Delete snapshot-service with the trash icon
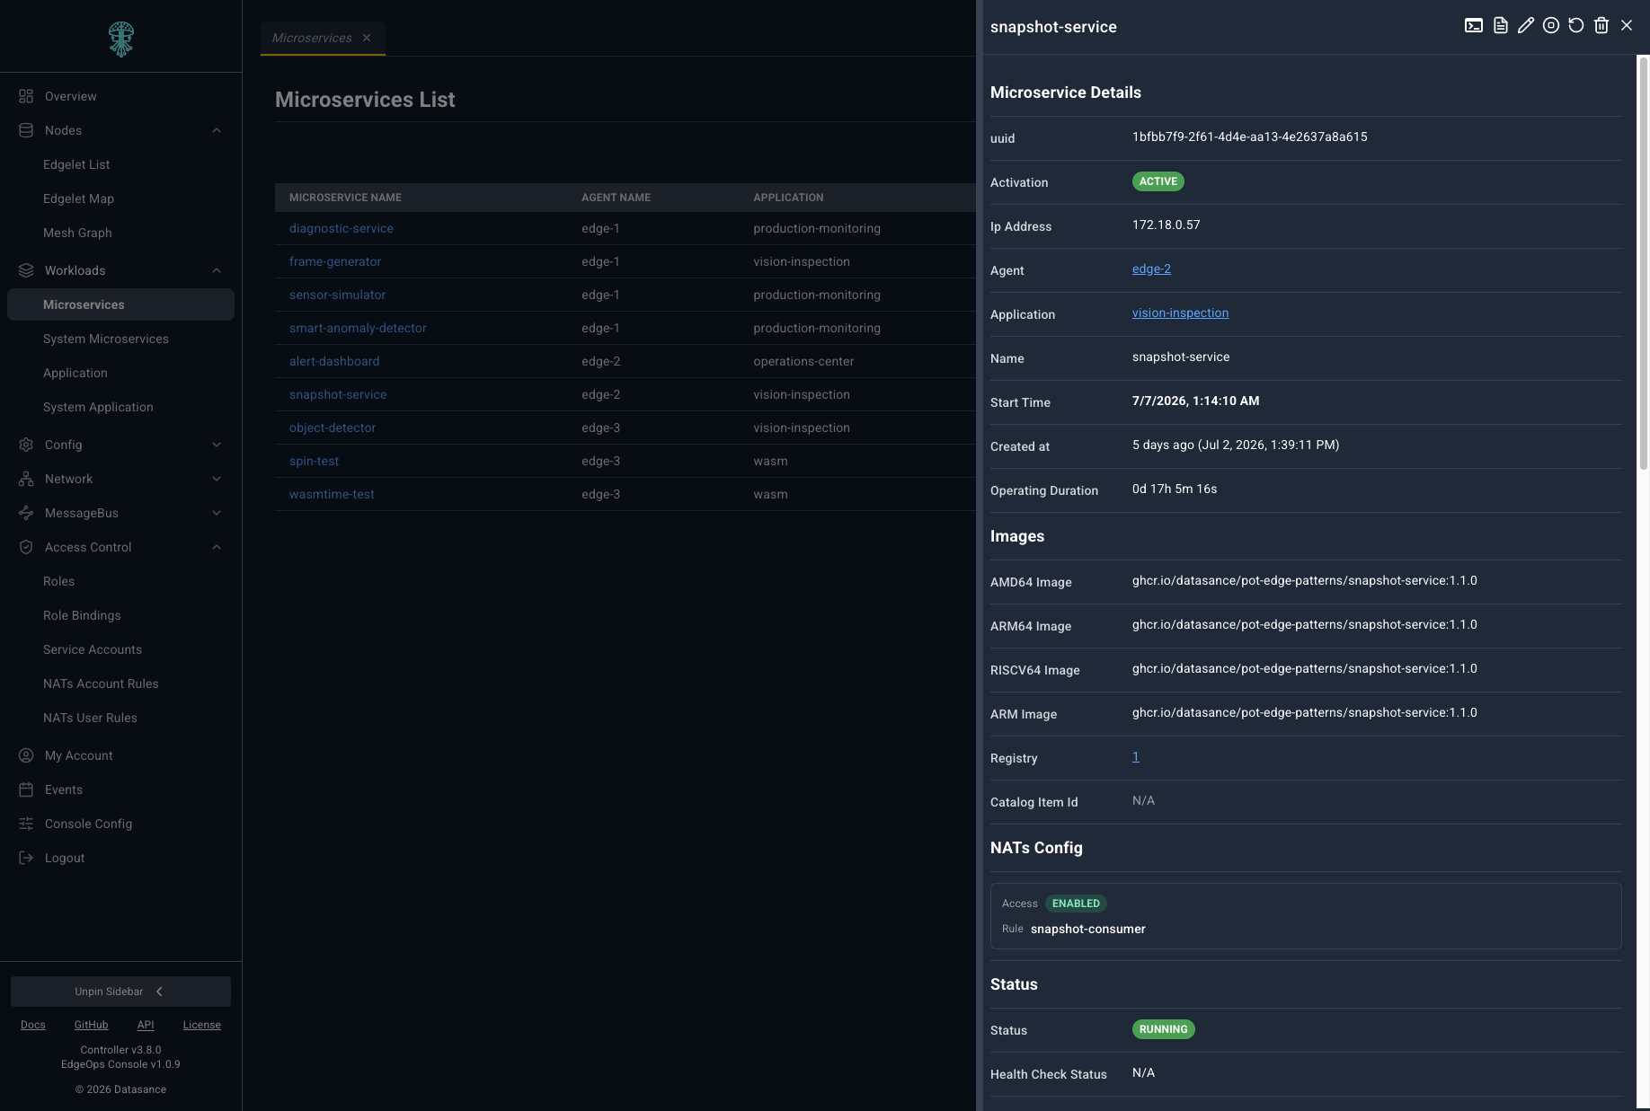The height and width of the screenshot is (1111, 1650). tap(1601, 26)
